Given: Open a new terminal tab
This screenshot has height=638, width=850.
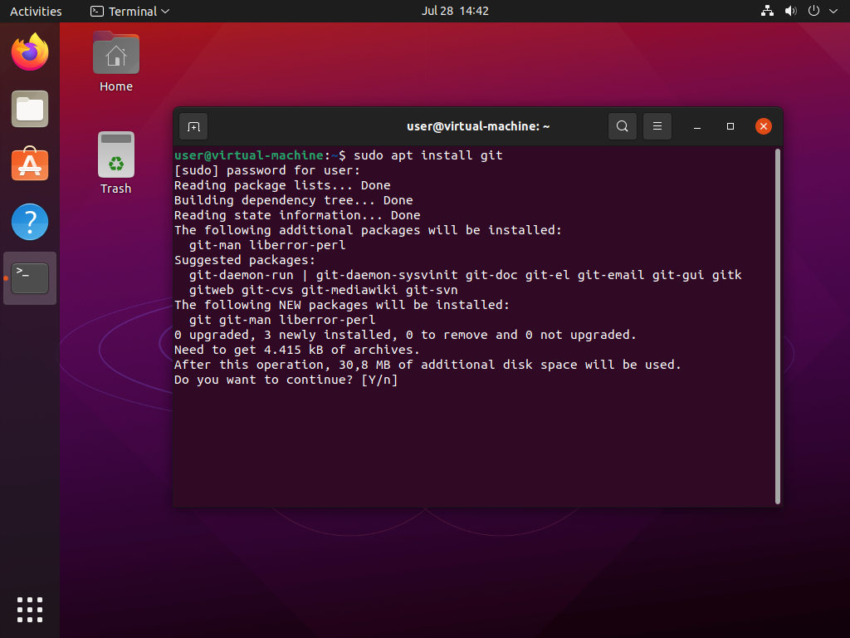Looking at the screenshot, I should click(193, 126).
